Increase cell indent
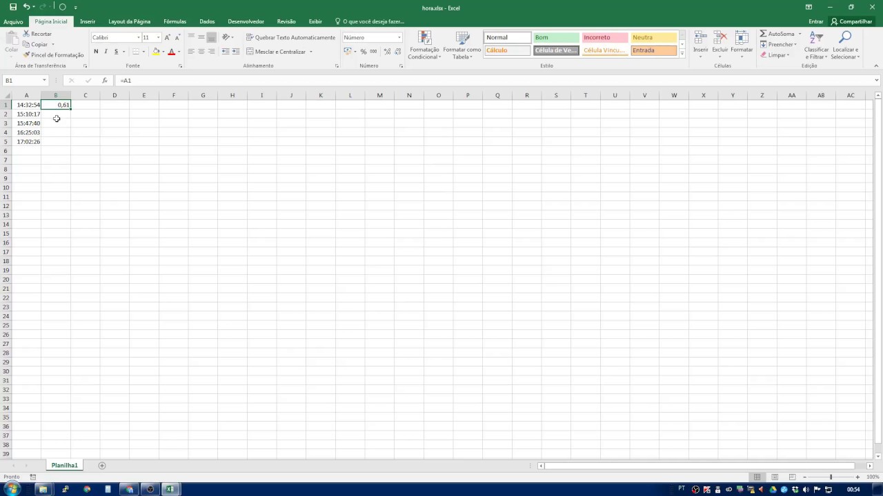 [236, 52]
